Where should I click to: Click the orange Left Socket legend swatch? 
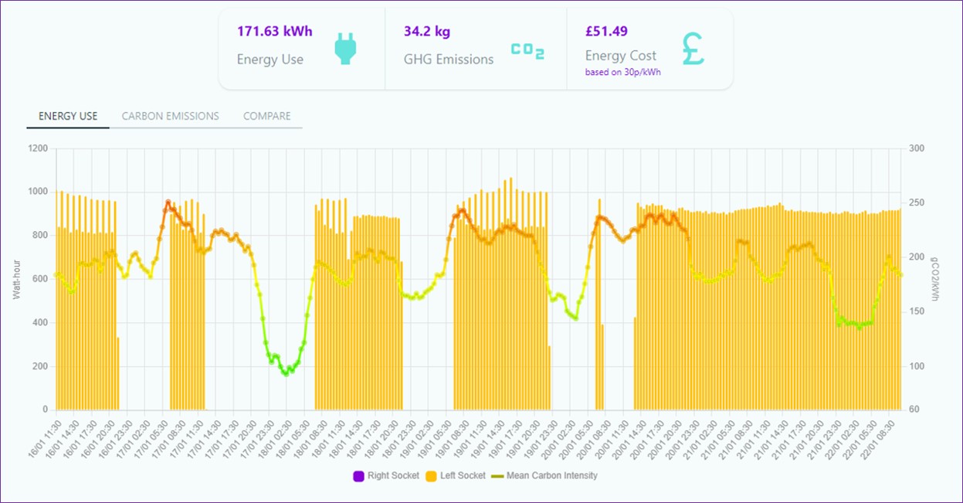point(431,476)
